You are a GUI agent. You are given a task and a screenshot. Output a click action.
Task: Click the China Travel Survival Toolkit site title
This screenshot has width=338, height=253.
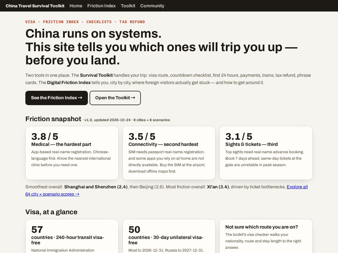pos(35,6)
